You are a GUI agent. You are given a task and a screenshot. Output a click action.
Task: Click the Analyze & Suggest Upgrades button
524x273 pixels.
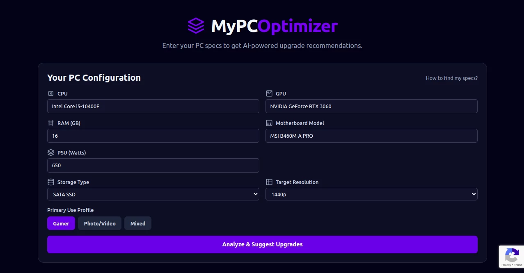click(x=262, y=244)
